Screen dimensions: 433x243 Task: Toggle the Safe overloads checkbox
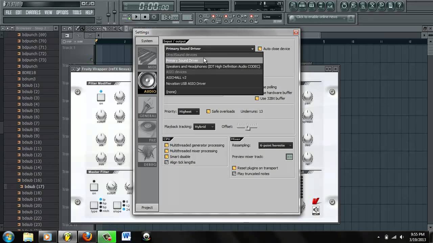pyautogui.click(x=208, y=111)
